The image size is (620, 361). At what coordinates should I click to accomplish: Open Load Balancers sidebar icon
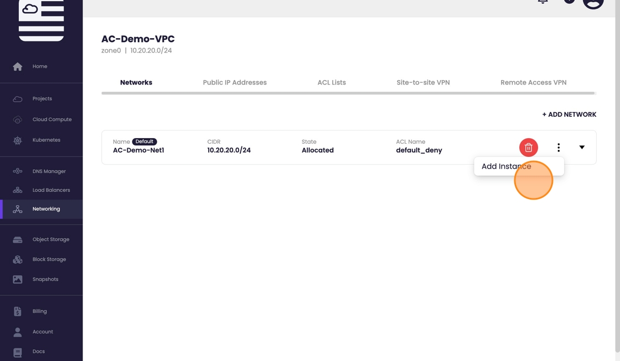(18, 190)
